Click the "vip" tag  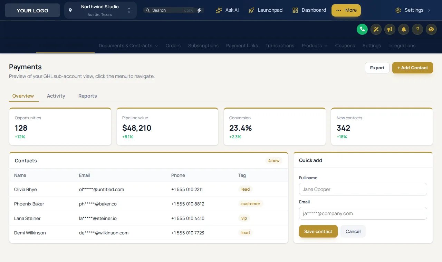coord(244,218)
